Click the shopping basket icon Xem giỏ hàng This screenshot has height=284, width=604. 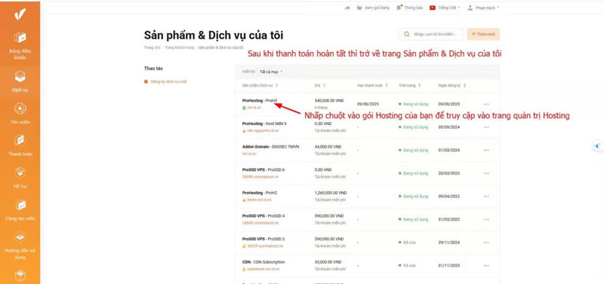(x=359, y=8)
